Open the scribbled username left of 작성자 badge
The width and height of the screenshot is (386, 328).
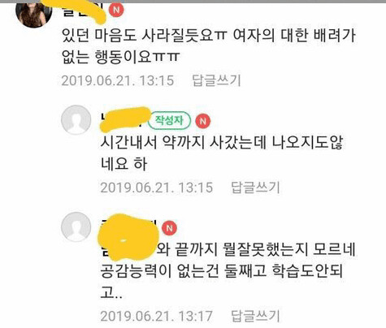pos(124,120)
